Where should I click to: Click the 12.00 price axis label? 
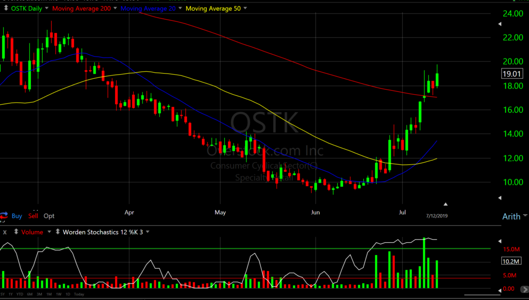512,158
